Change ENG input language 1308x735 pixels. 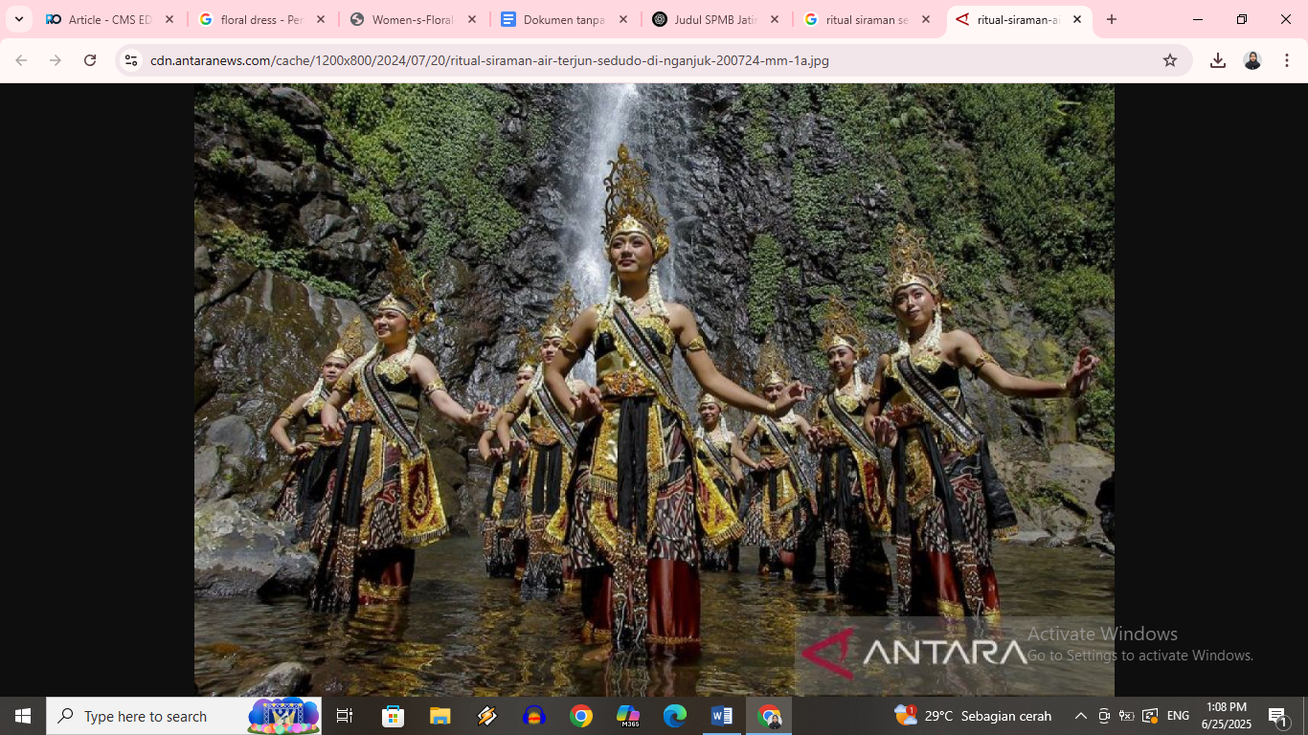[1179, 716]
